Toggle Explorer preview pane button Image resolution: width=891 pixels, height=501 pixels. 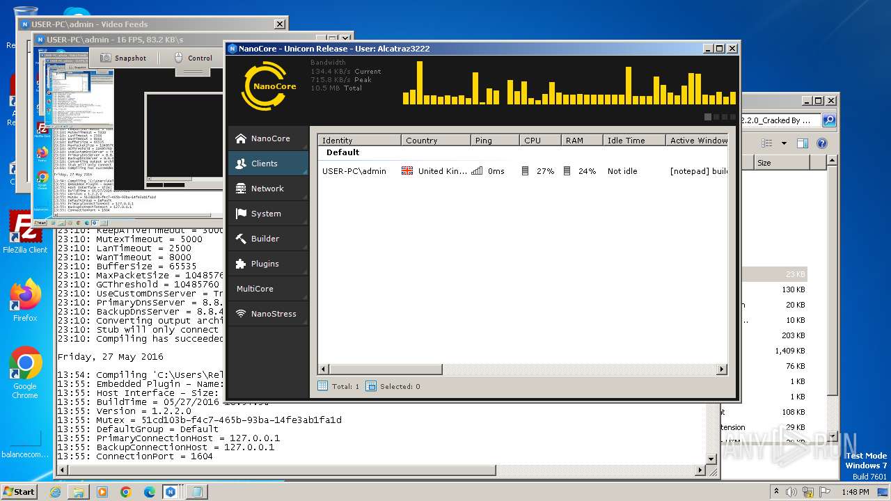point(802,143)
